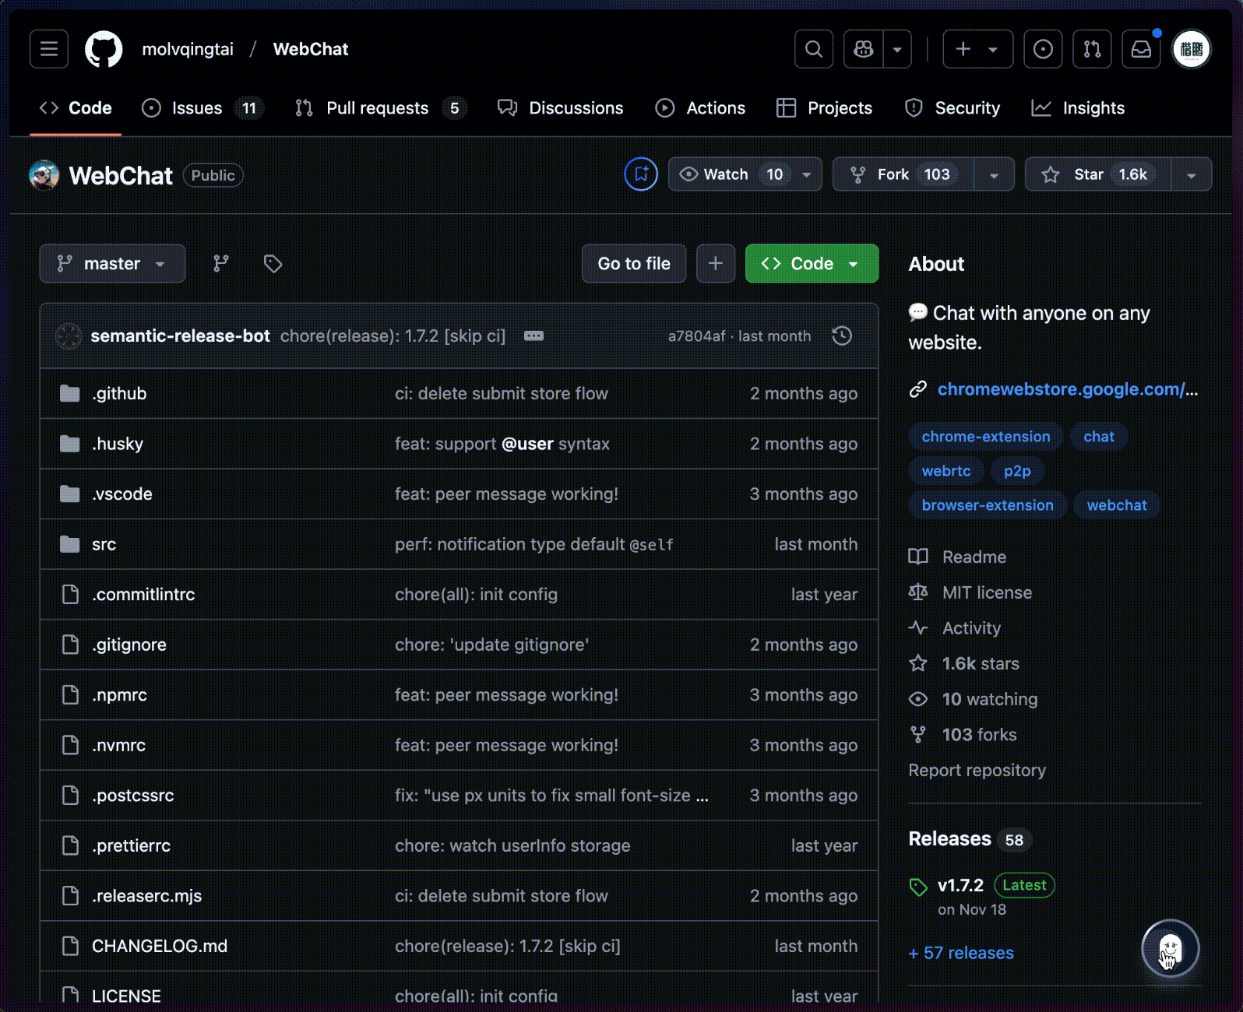Screen dimensions: 1243x1012
Task: Star the WebChat repository
Action: (x=1098, y=174)
